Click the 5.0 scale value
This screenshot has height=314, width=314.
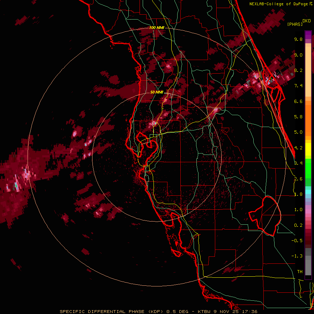click(298, 132)
